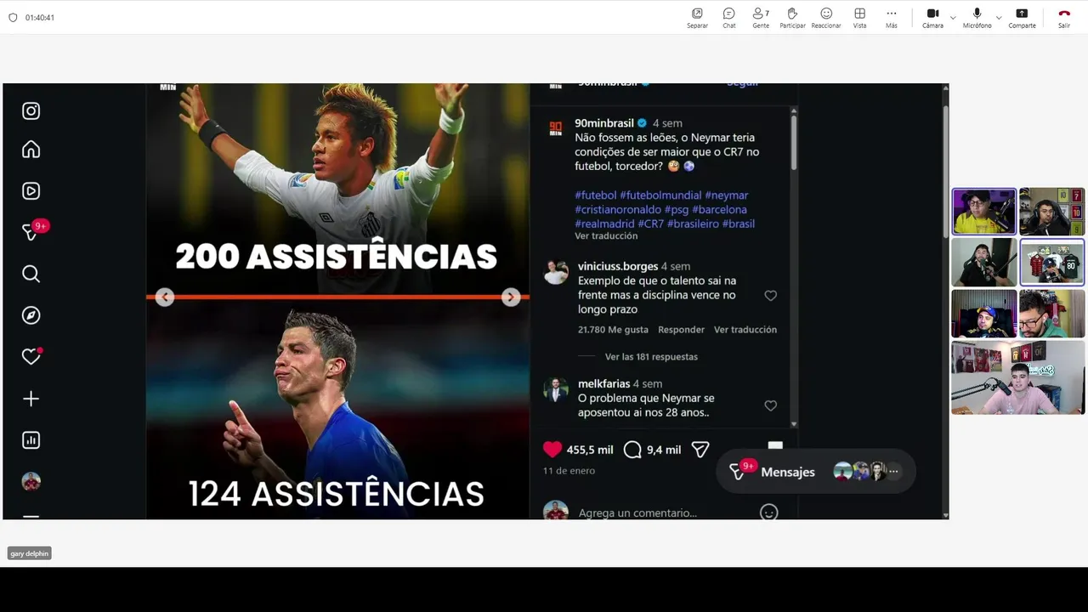
Task: Click the Comparte screen share button
Action: click(x=1022, y=18)
